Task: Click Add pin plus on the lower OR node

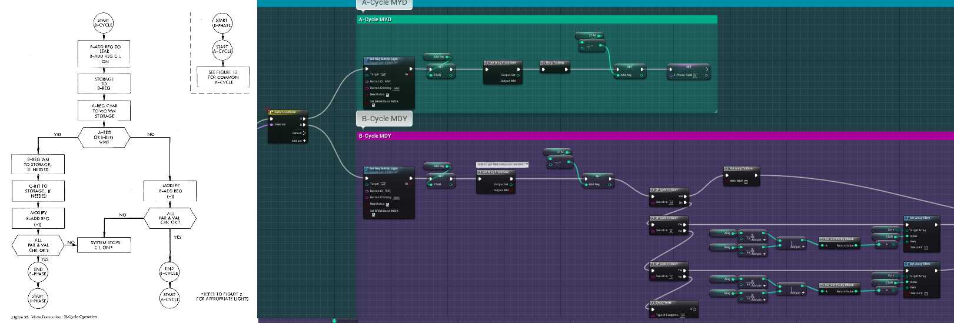Action: coord(803,292)
